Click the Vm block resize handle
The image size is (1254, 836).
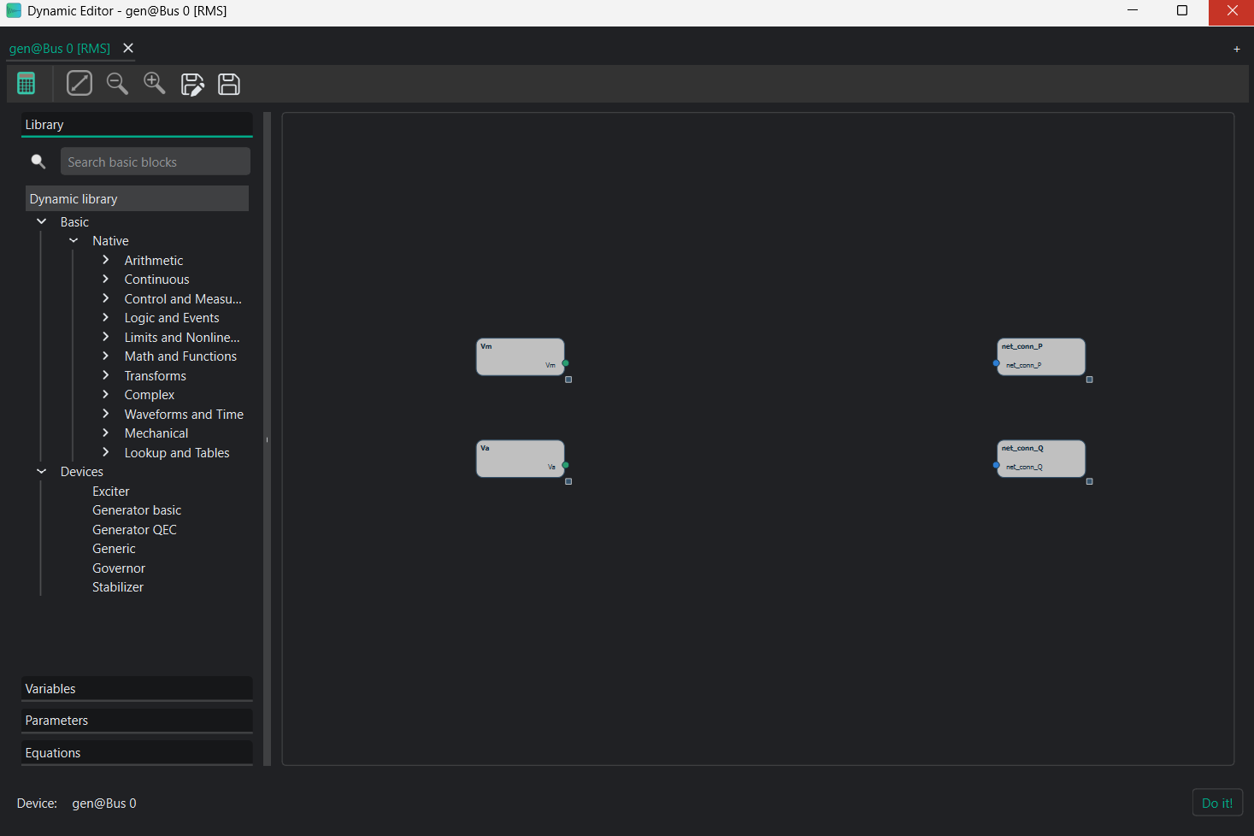(568, 380)
